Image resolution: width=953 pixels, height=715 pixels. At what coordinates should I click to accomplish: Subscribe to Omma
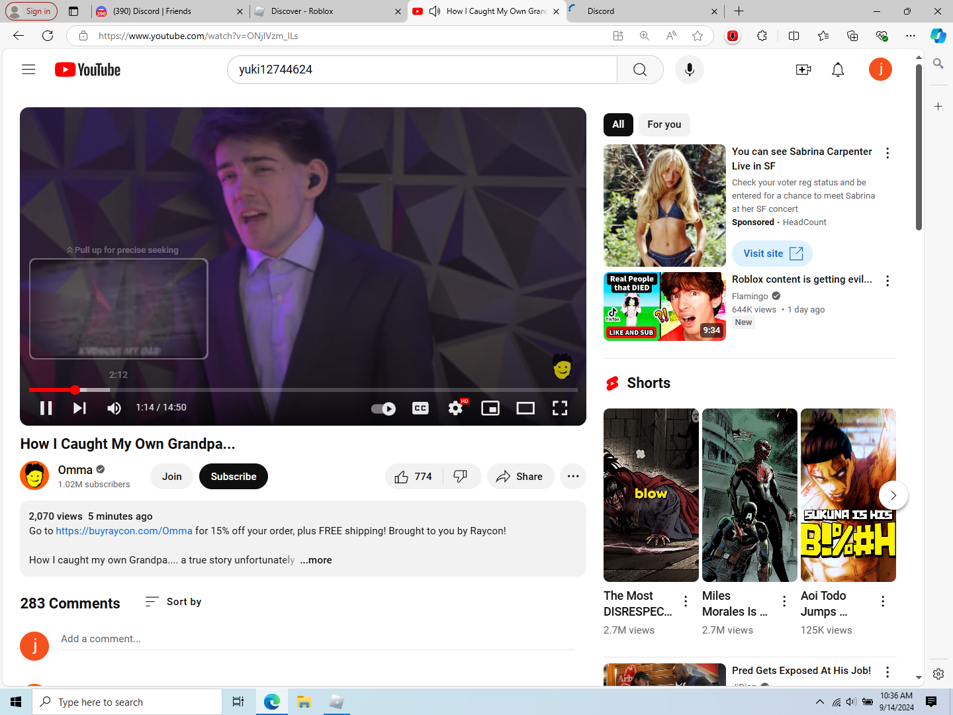click(234, 477)
